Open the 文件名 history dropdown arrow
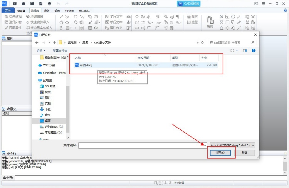Viewport: 289px width, 188px height. tap(205, 145)
